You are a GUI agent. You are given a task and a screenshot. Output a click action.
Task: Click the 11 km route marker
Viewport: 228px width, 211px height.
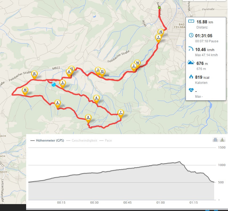pyautogui.click(x=34, y=75)
